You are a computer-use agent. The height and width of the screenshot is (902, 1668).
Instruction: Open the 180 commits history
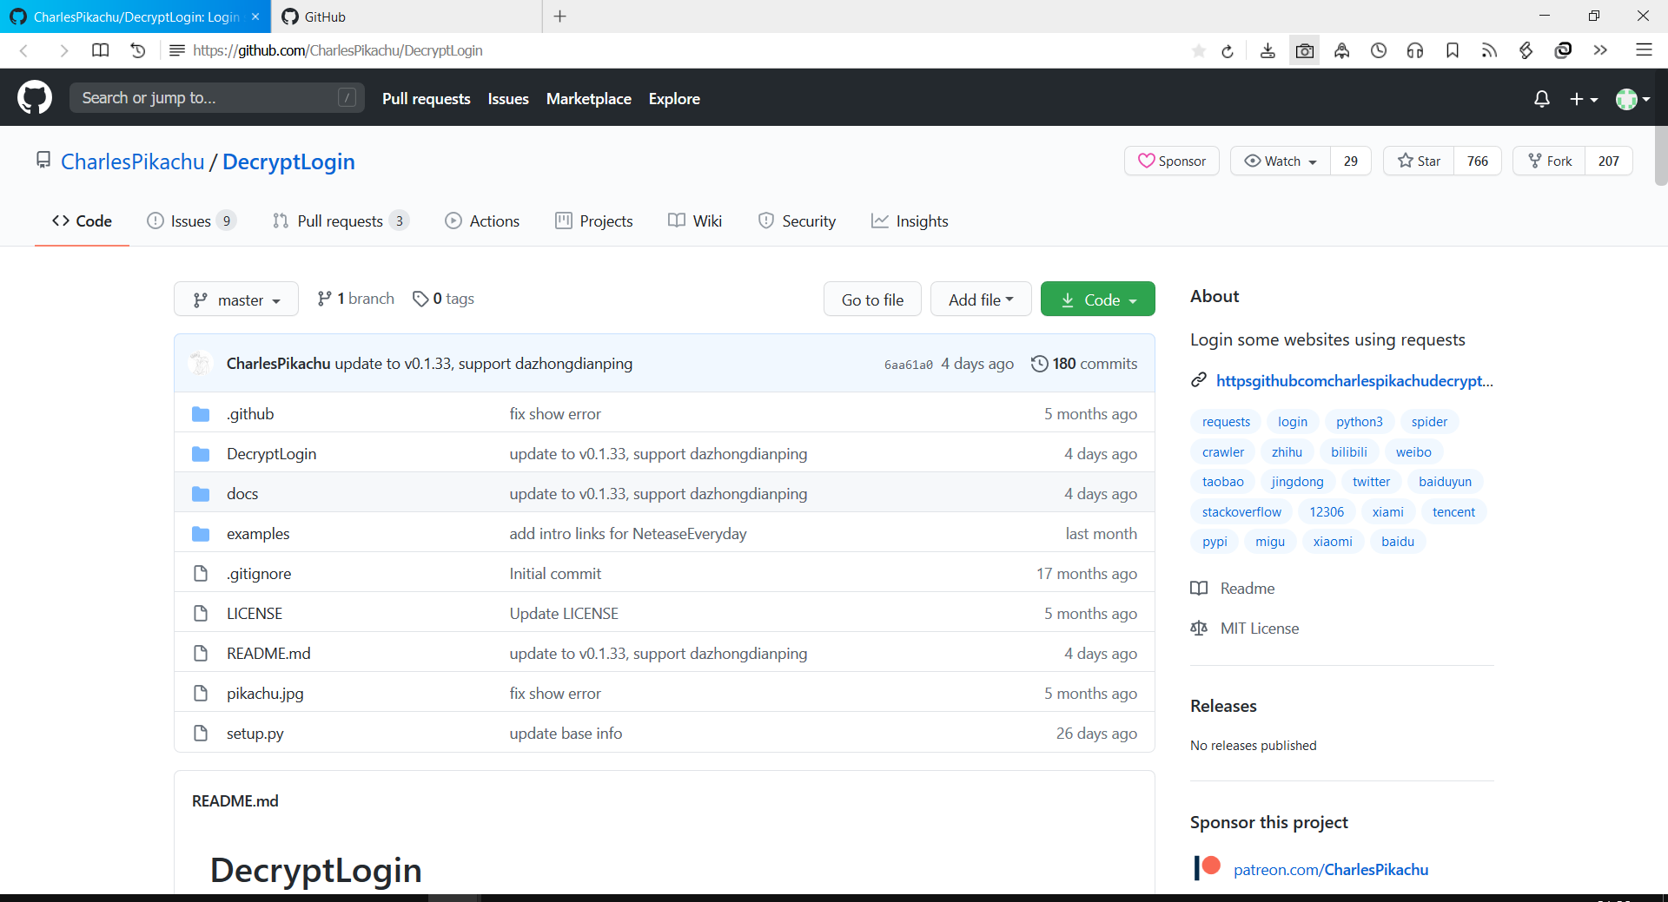1084,364
